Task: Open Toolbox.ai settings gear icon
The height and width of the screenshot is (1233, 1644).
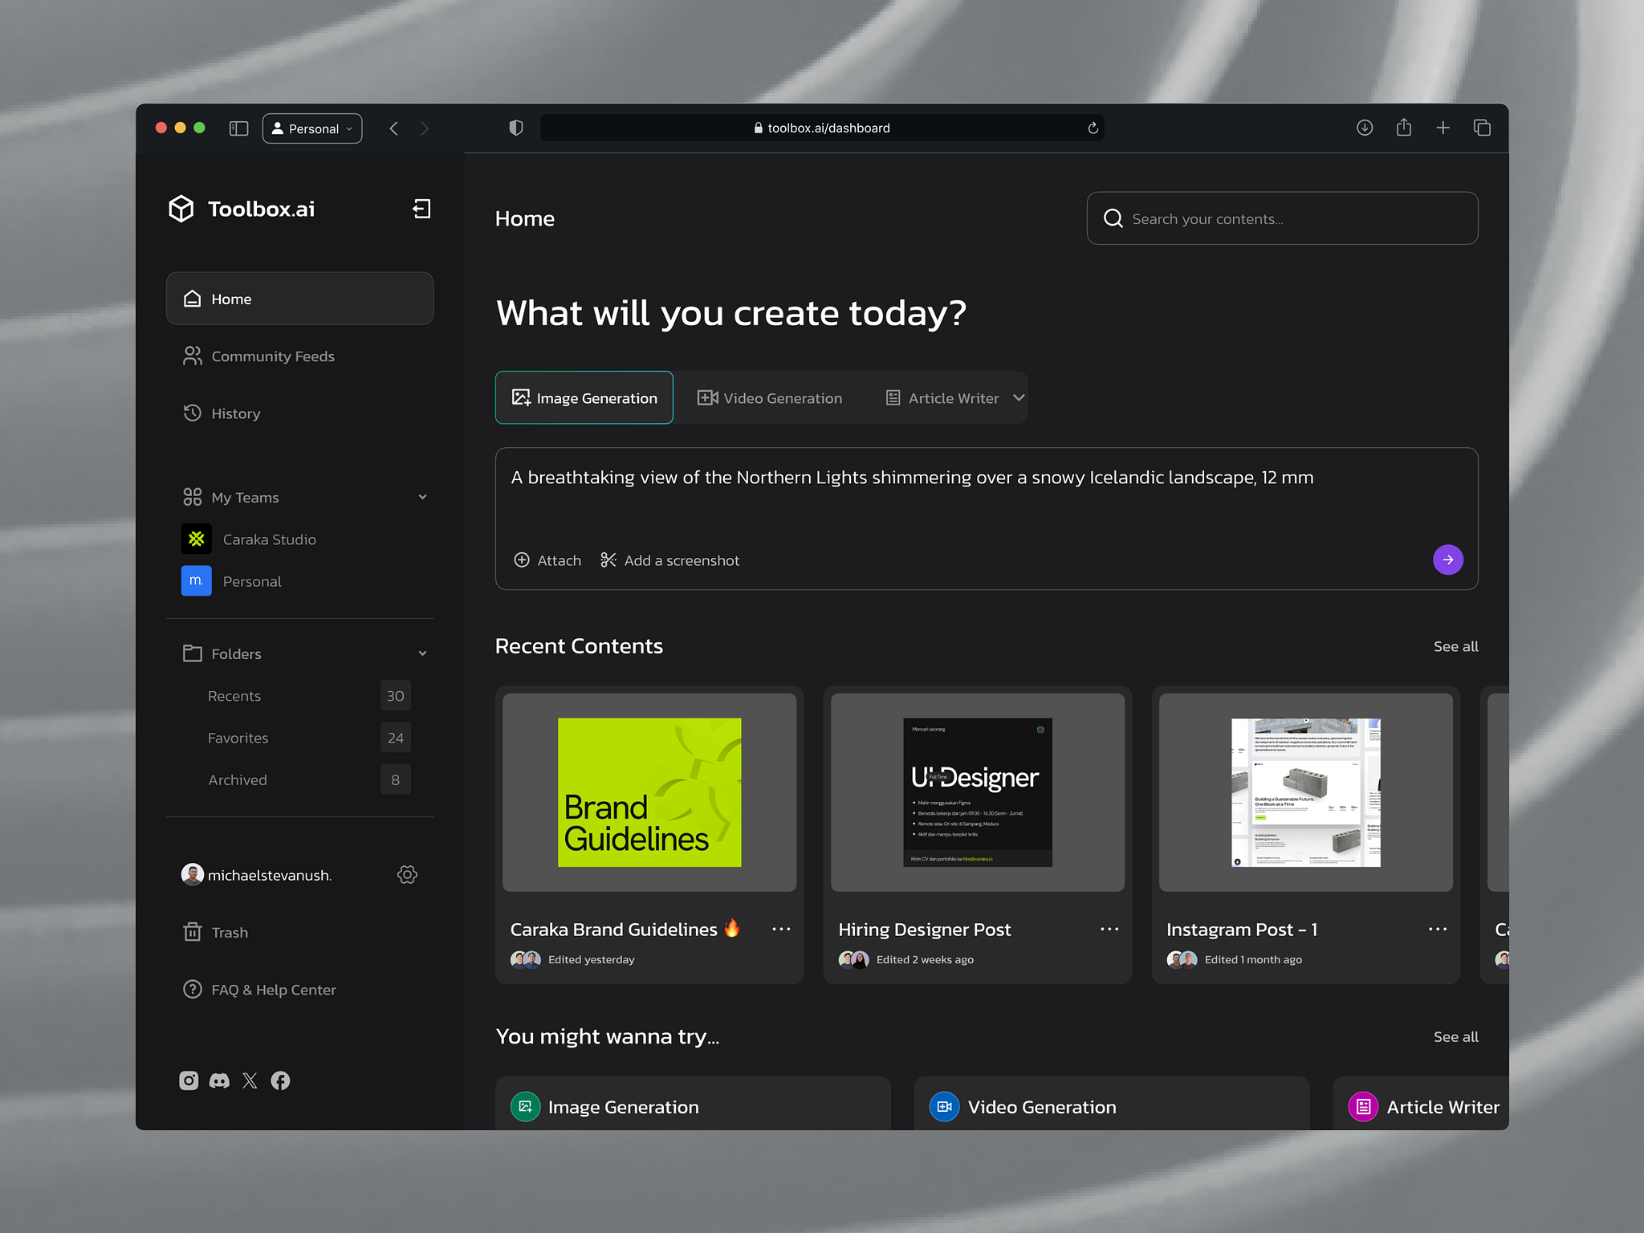Action: [407, 874]
